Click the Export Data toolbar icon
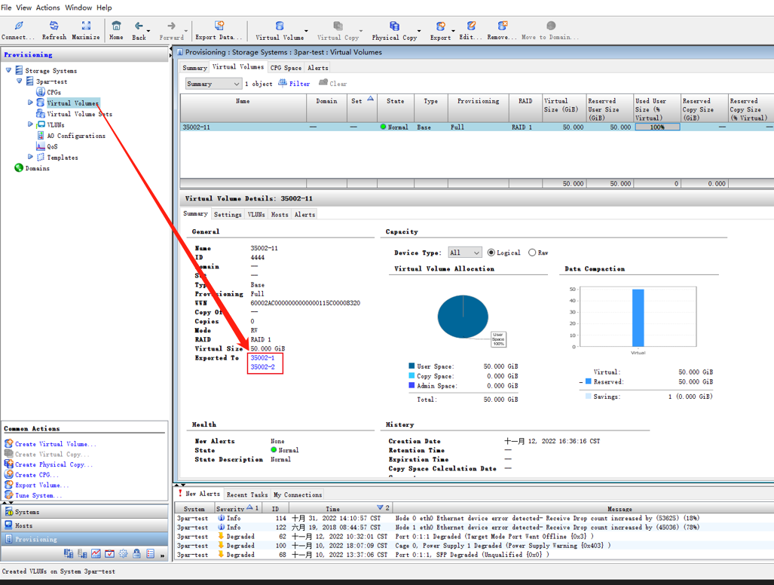The image size is (774, 585). coord(219,25)
